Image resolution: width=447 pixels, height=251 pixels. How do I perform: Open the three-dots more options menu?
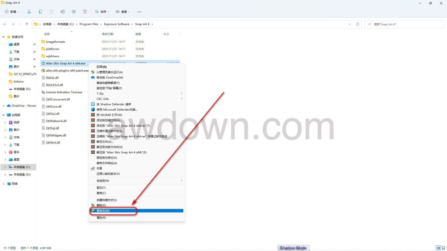139,11
